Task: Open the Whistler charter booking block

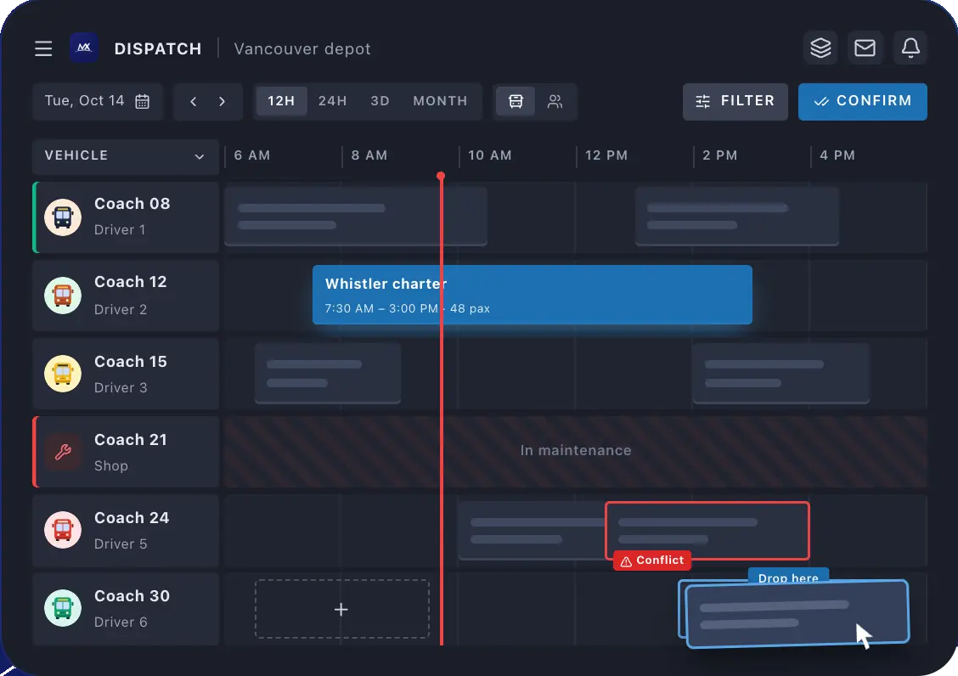Action: pos(533,295)
